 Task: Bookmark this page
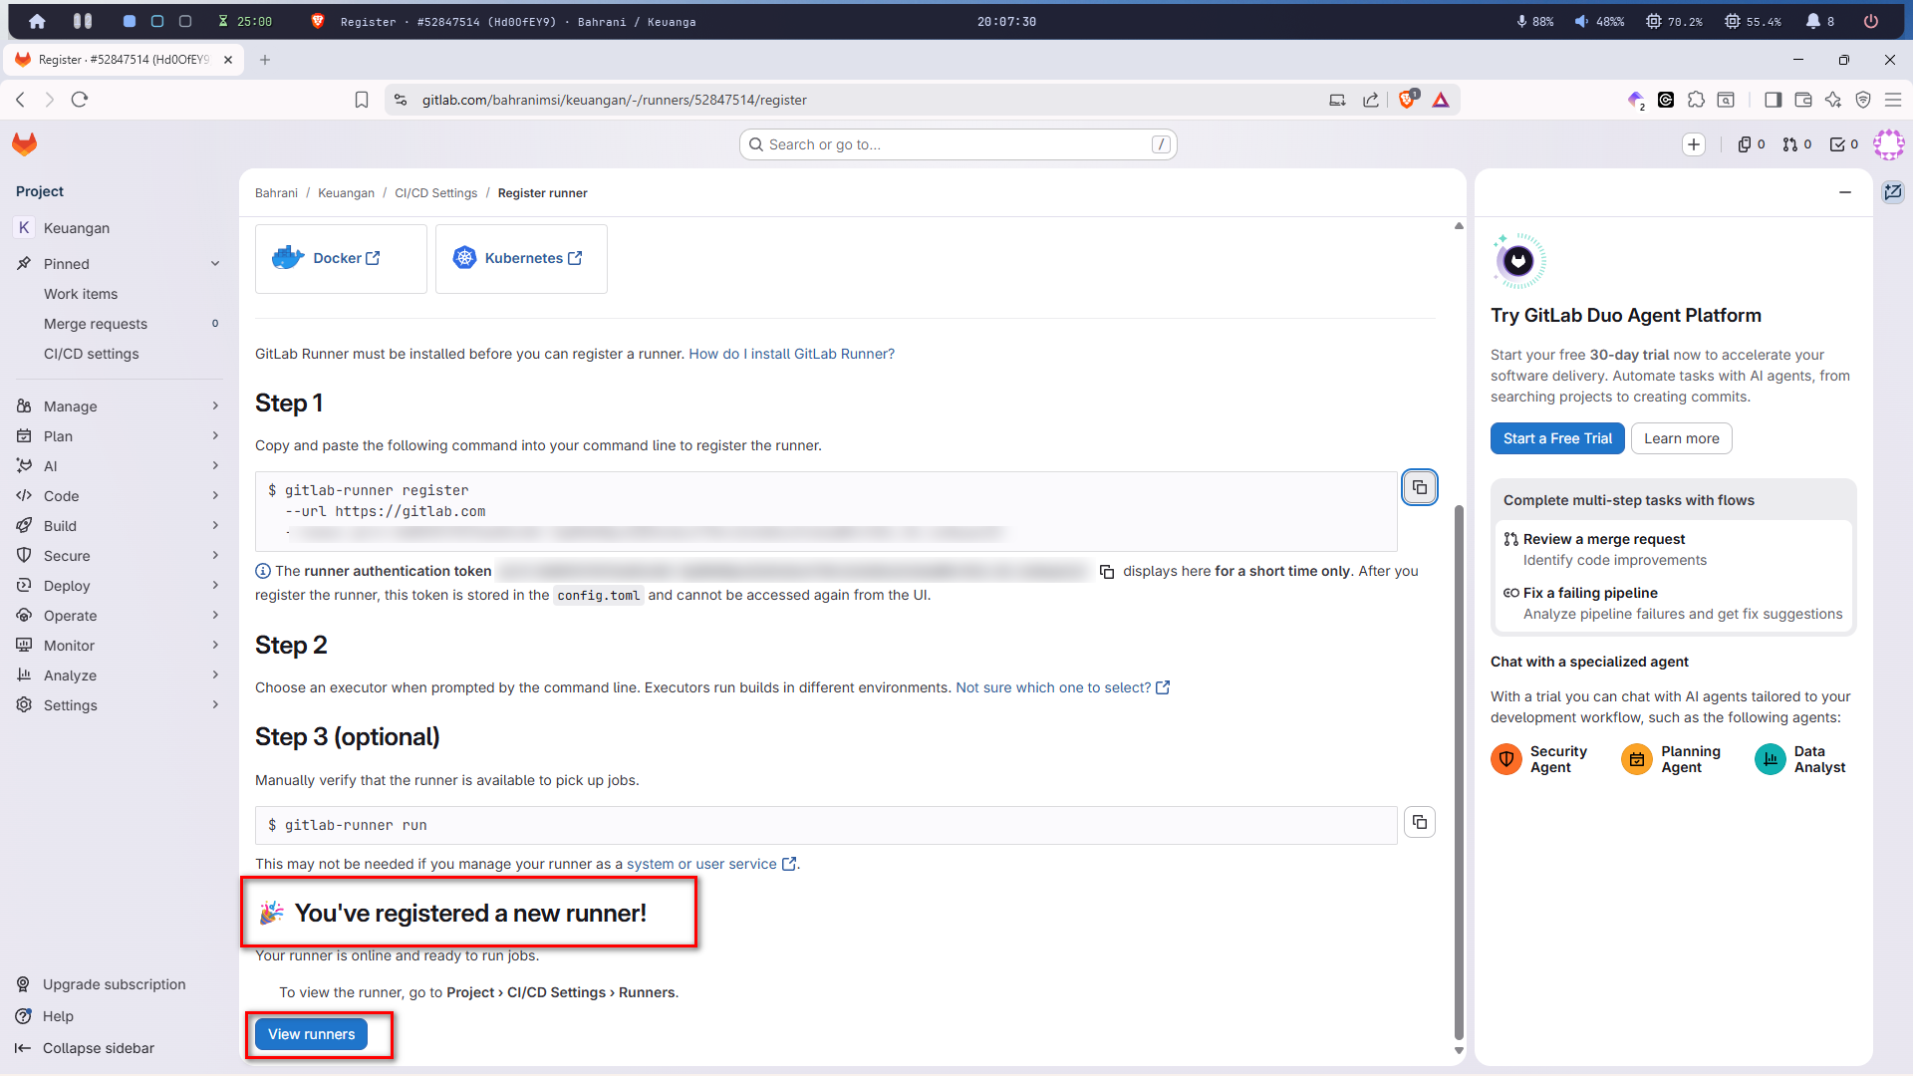(362, 100)
